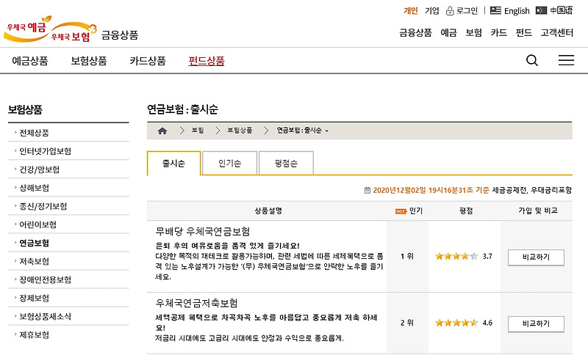Open 금융상품 in the top-right nav
This screenshot has width=588, height=358.
[x=415, y=33]
